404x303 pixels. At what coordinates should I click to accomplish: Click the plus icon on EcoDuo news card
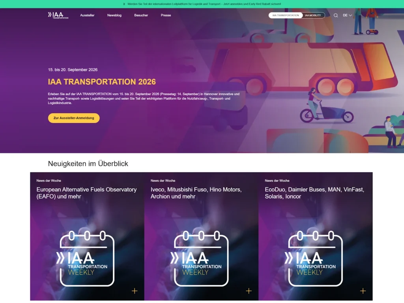(x=363, y=291)
